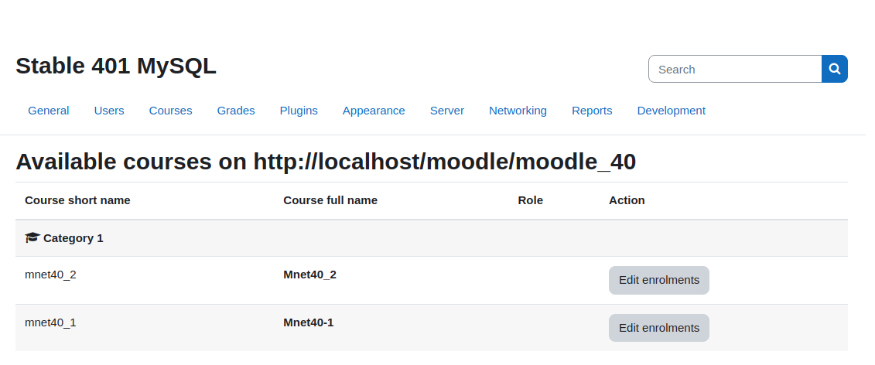Click the Action column header

(627, 200)
